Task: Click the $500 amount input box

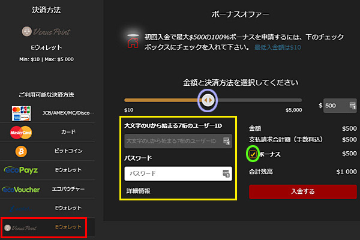Action: point(340,106)
